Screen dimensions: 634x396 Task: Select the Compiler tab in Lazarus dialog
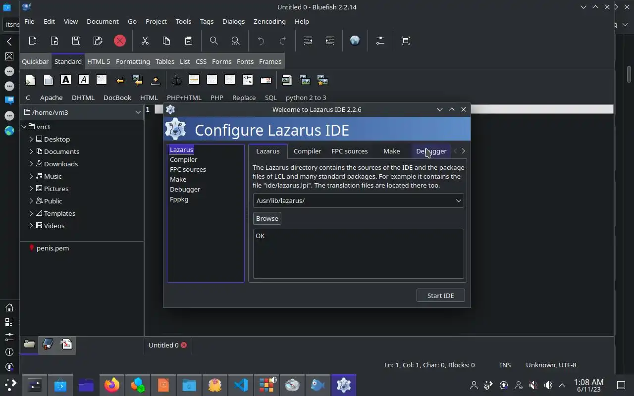307,151
